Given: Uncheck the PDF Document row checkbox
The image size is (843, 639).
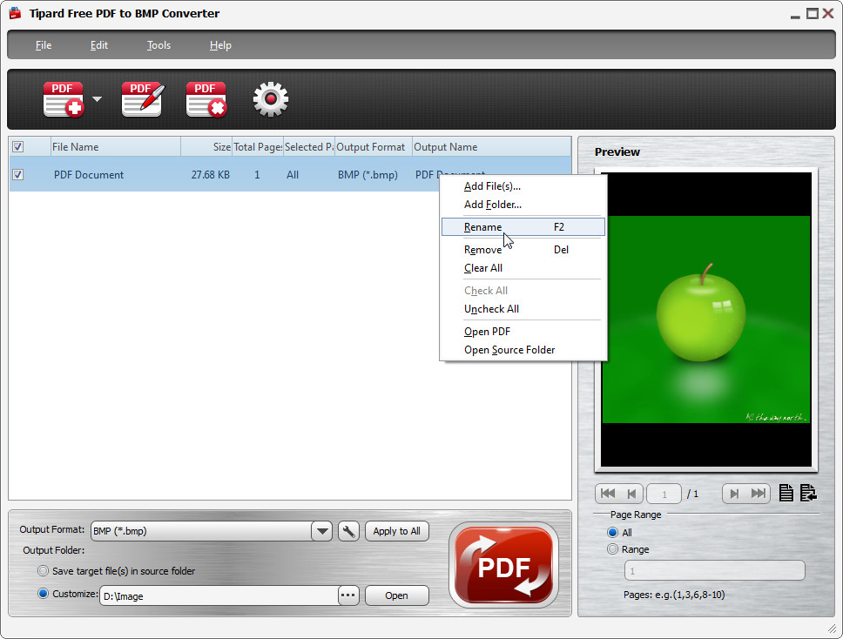Looking at the screenshot, I should coord(17,175).
